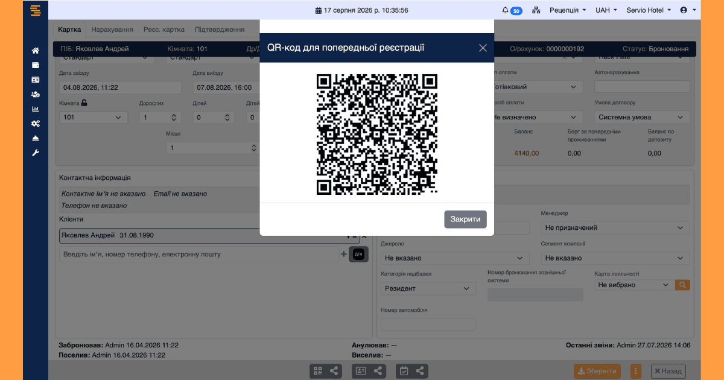Click the text Телефон не вказано
Screen dimensions: 724x380
[x=94, y=205]
